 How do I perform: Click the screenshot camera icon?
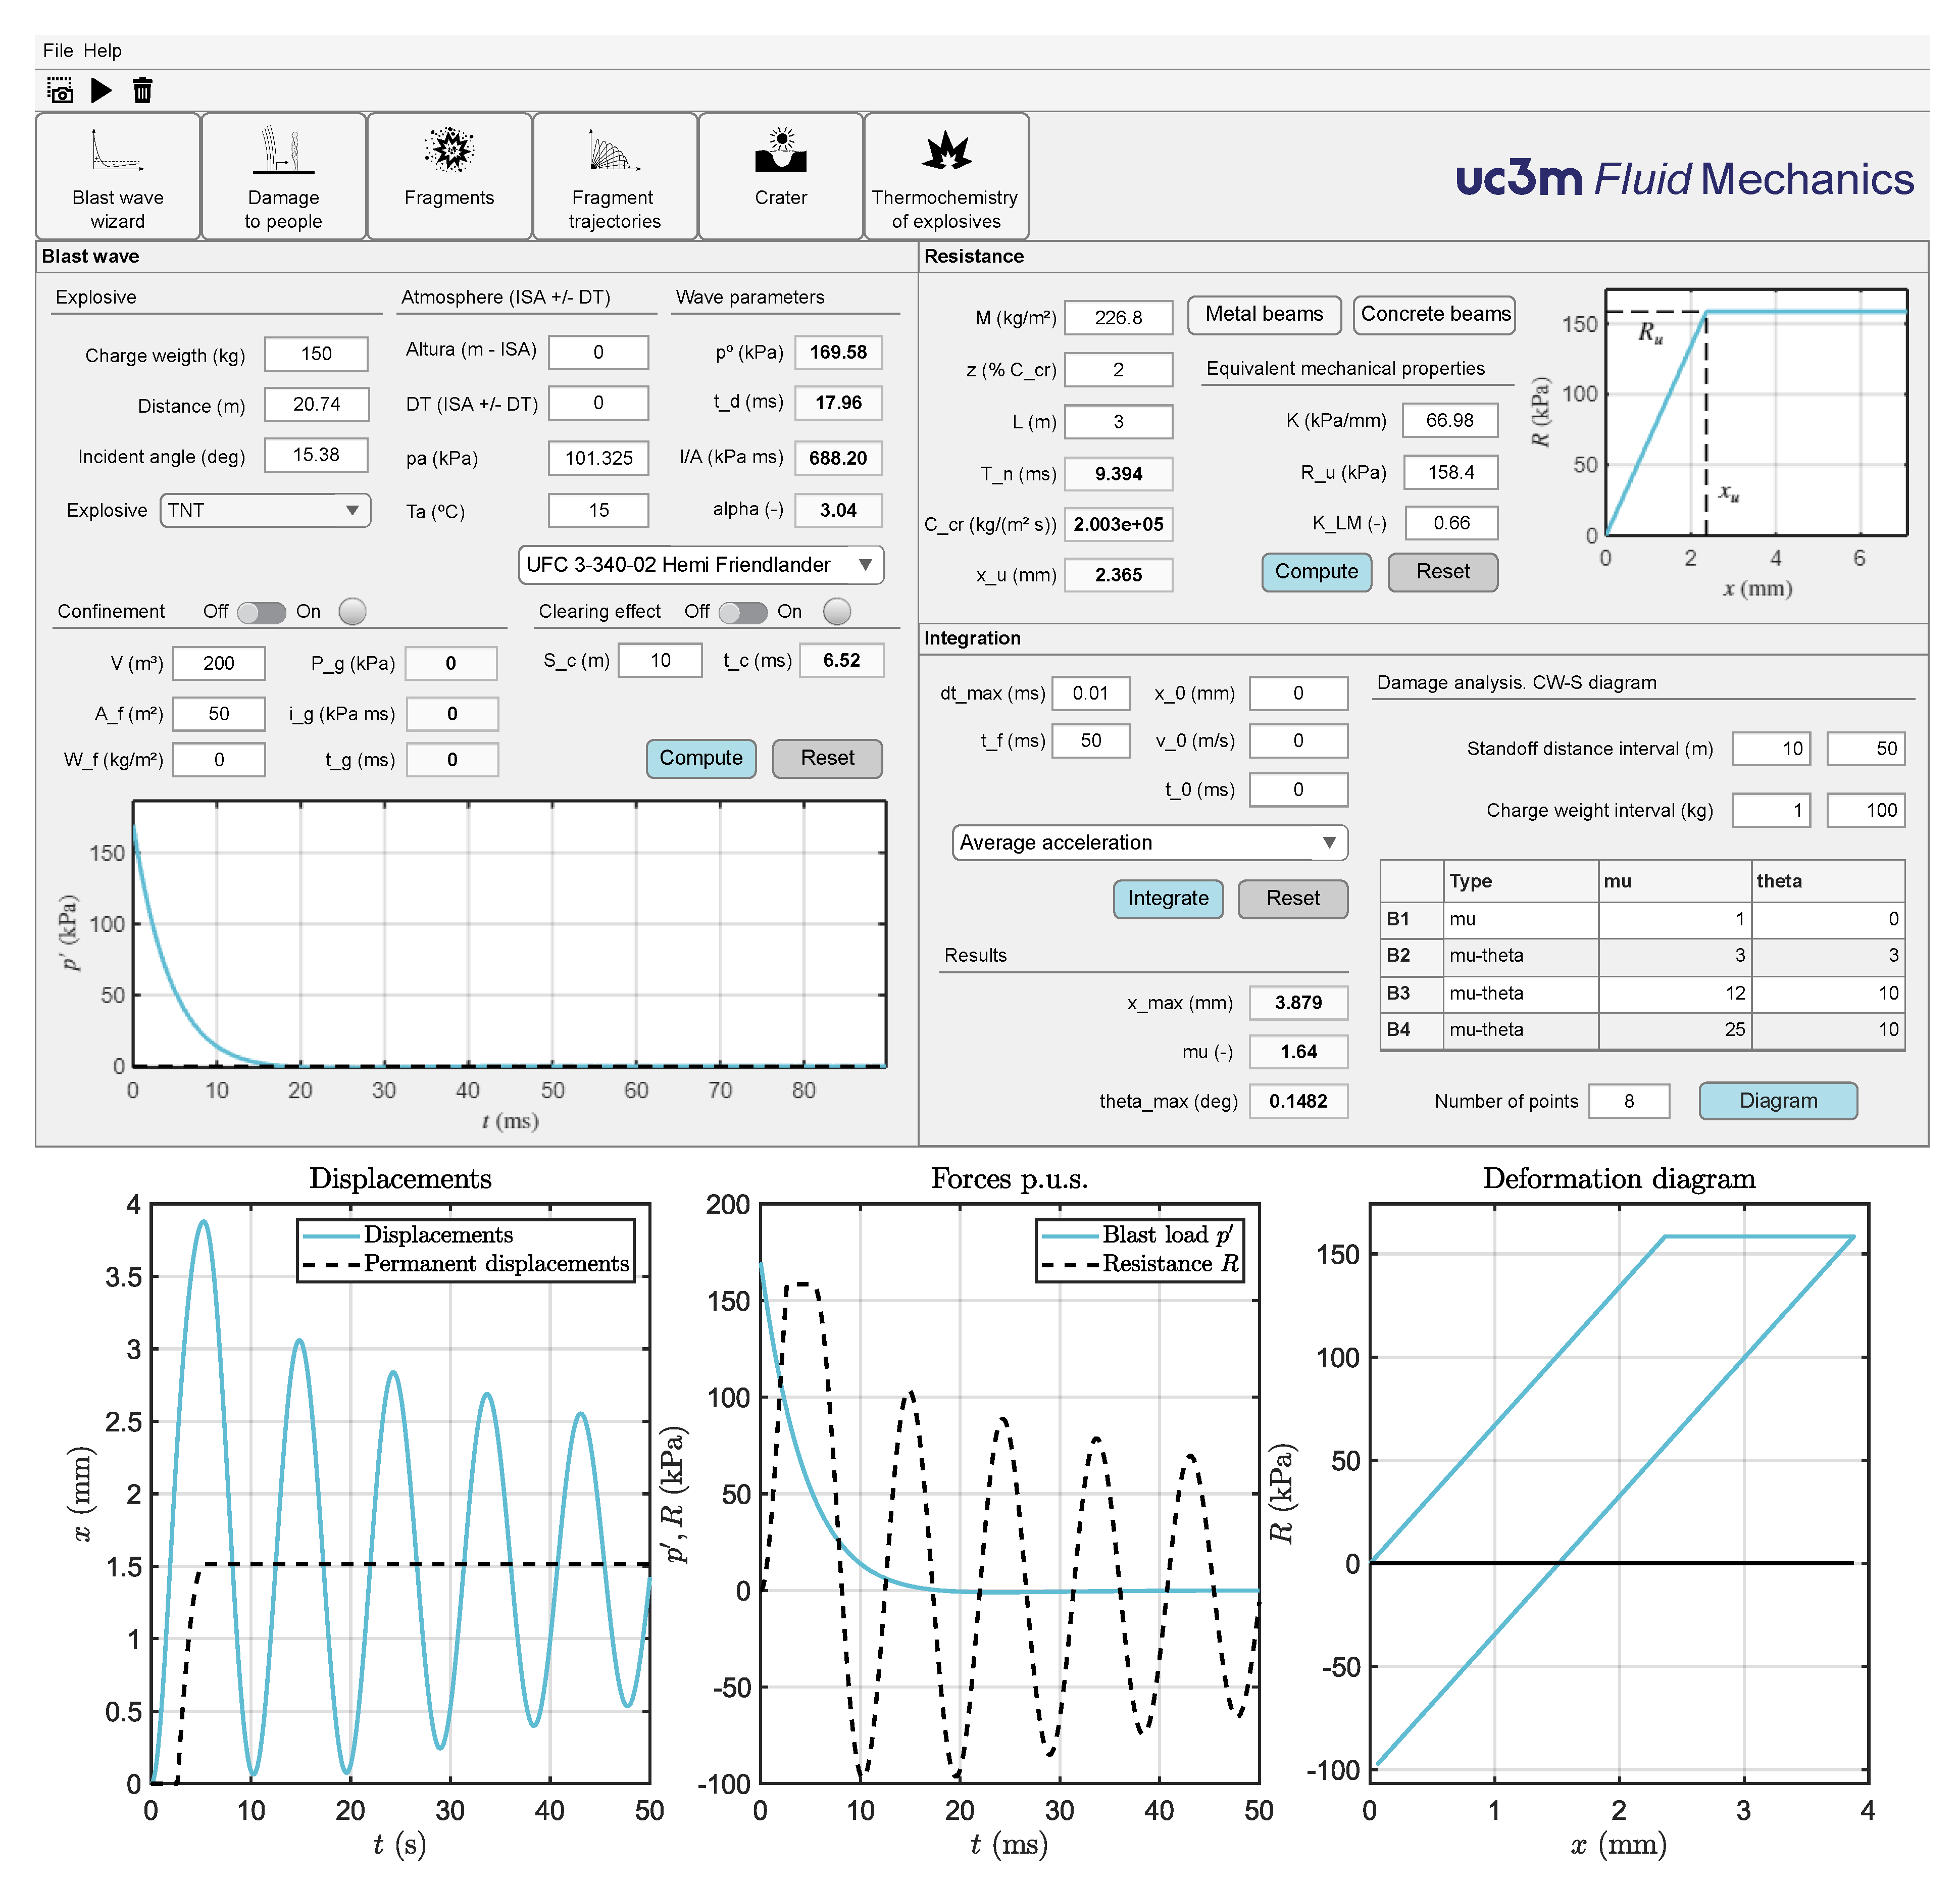click(60, 91)
